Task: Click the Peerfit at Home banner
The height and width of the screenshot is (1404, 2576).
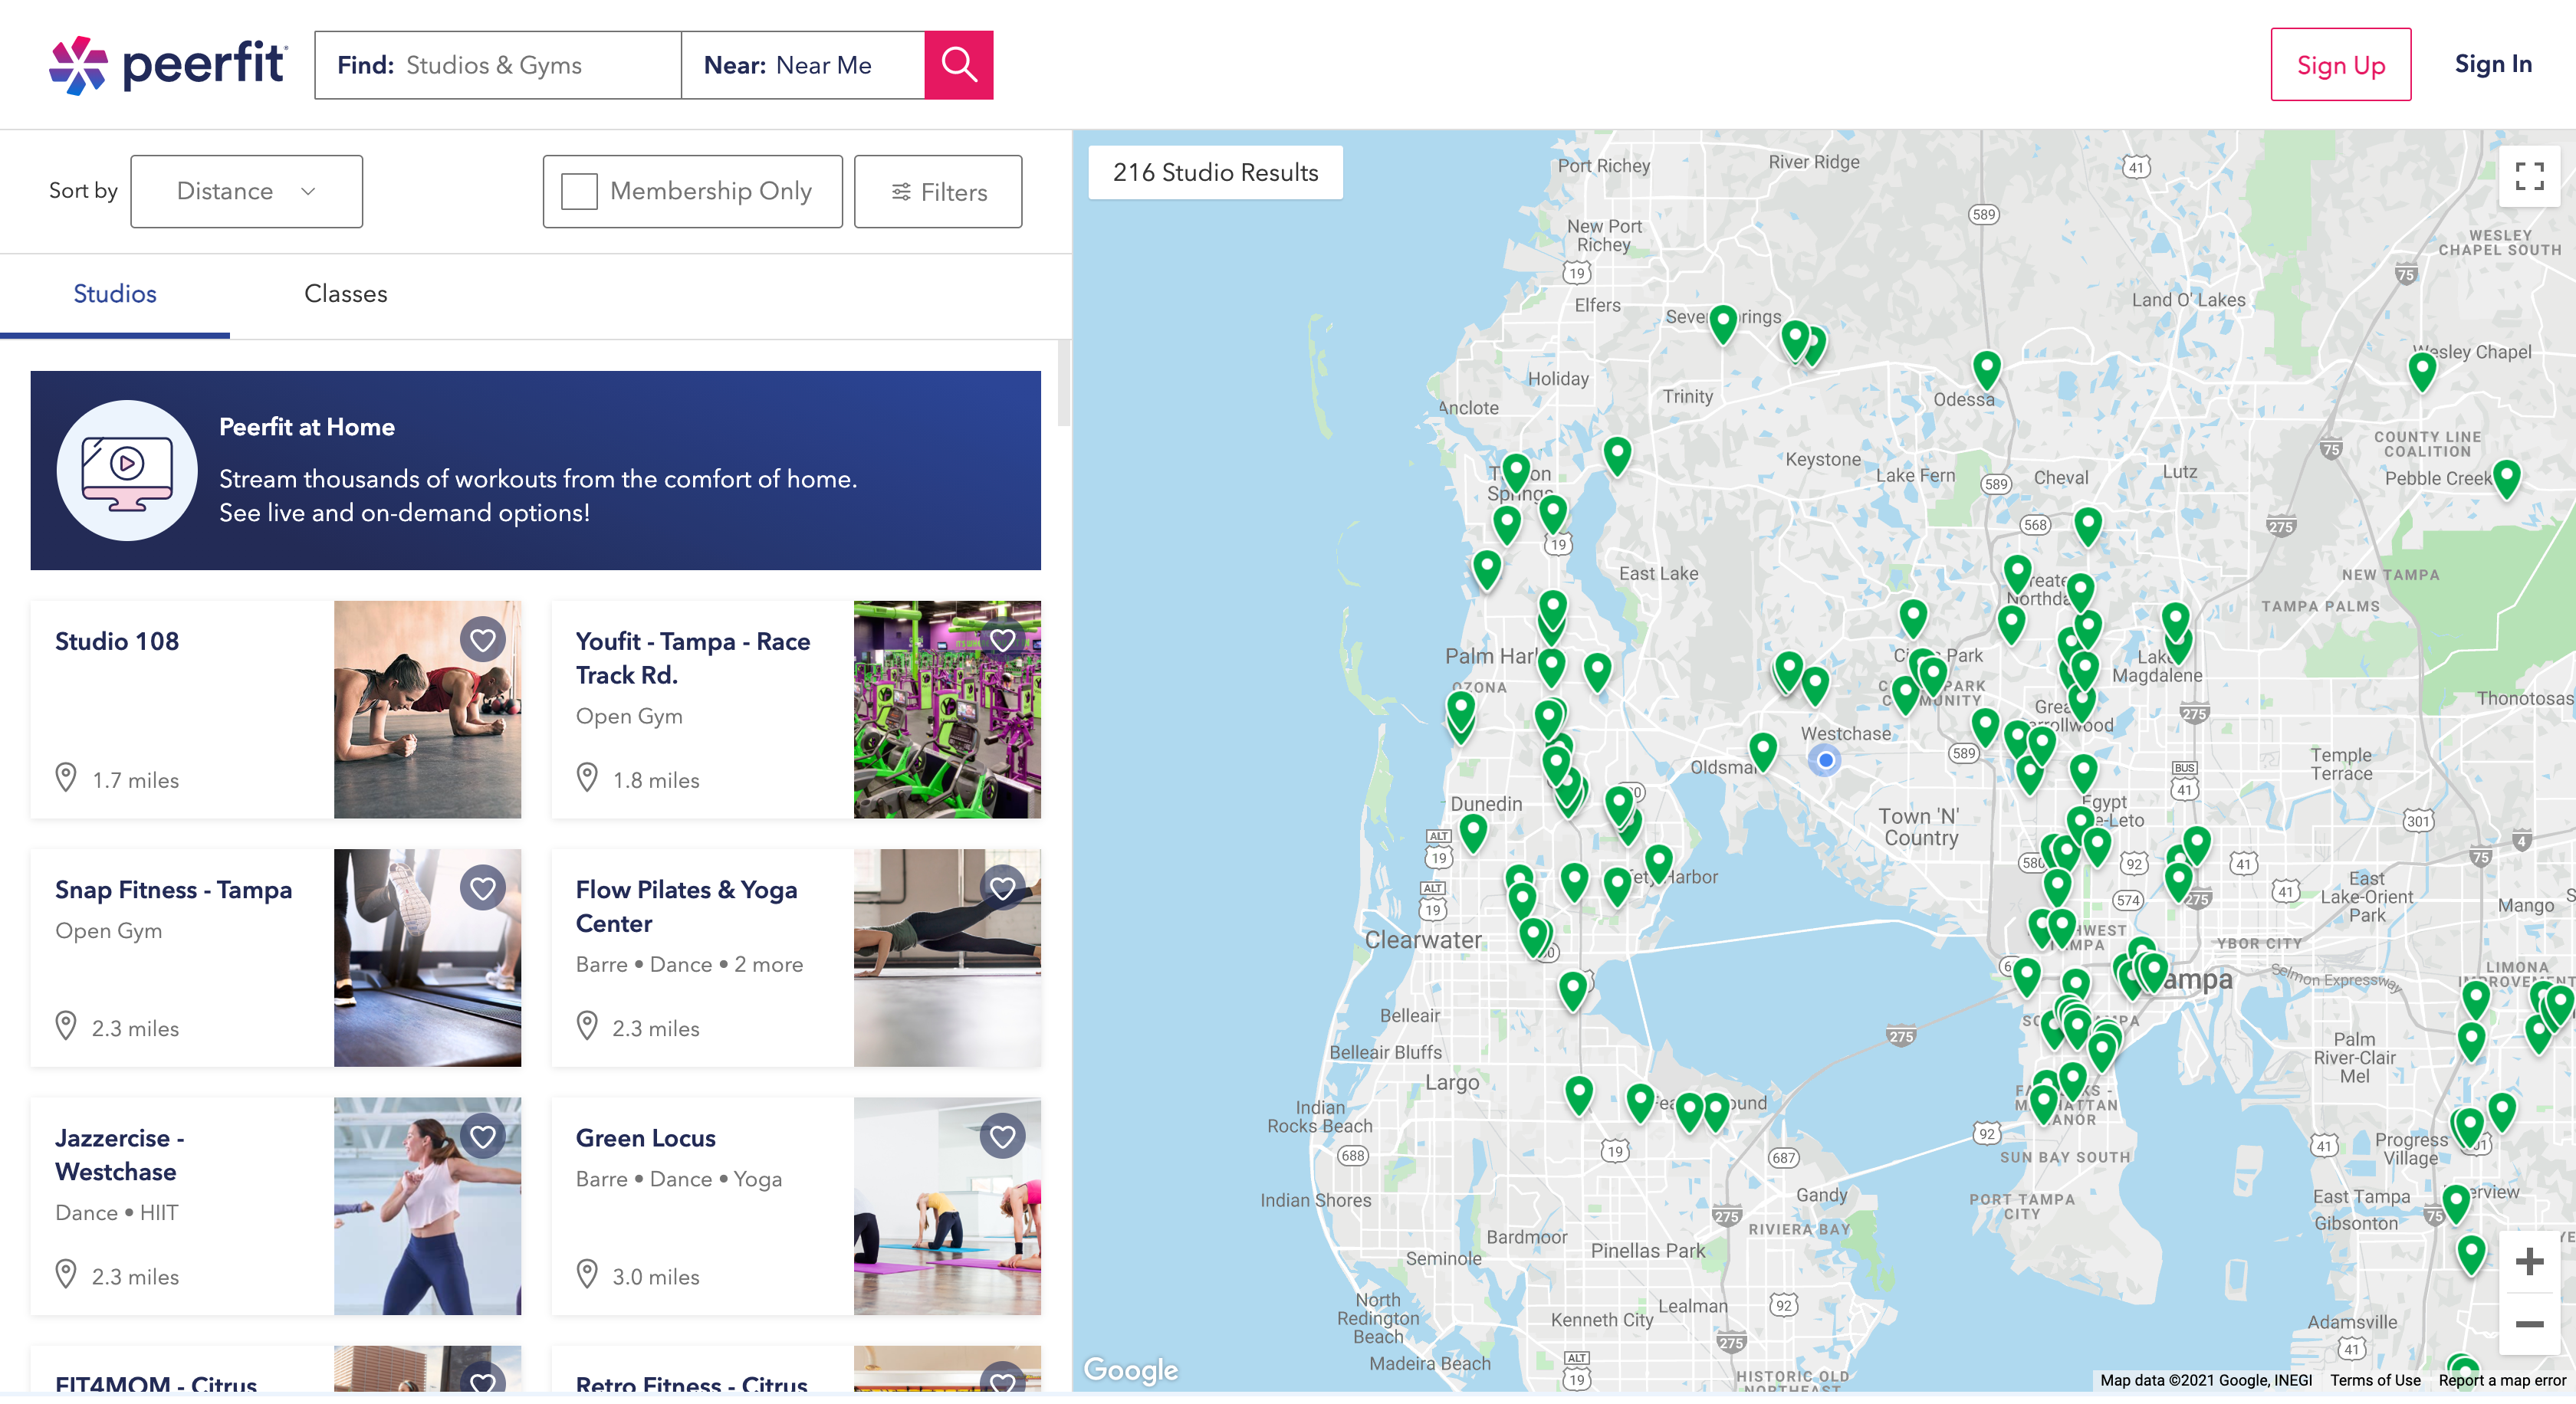Action: [x=535, y=471]
